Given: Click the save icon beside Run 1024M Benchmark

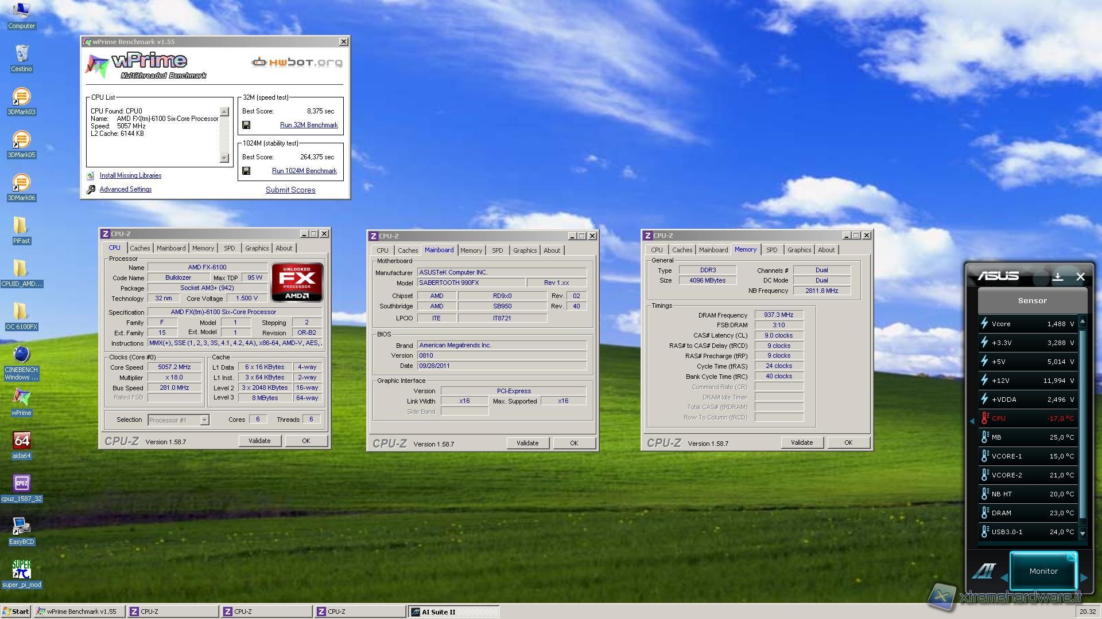Looking at the screenshot, I should (246, 171).
